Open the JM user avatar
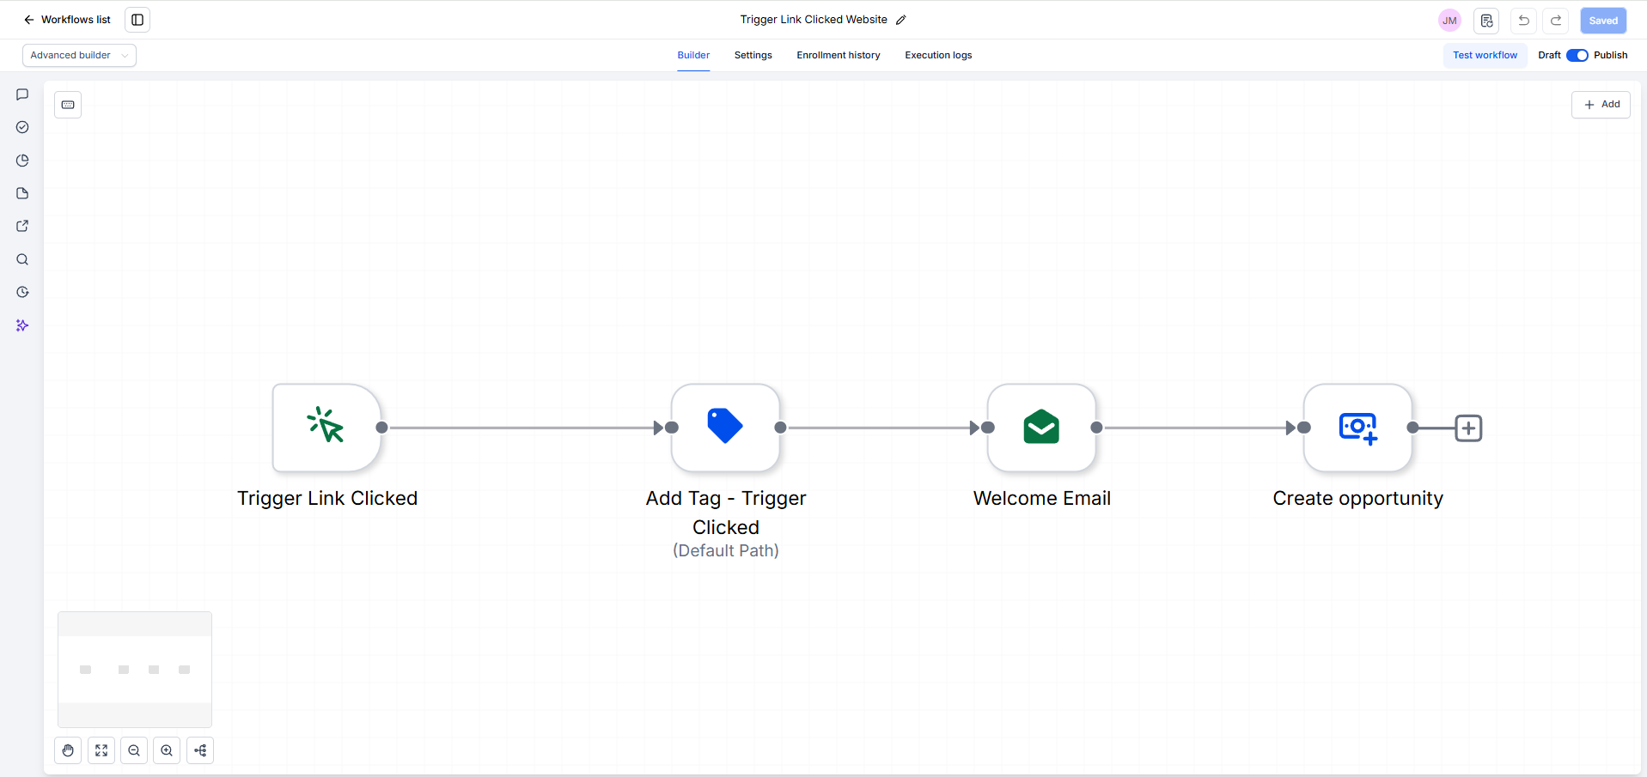Viewport: 1647px width, 777px height. click(1449, 21)
